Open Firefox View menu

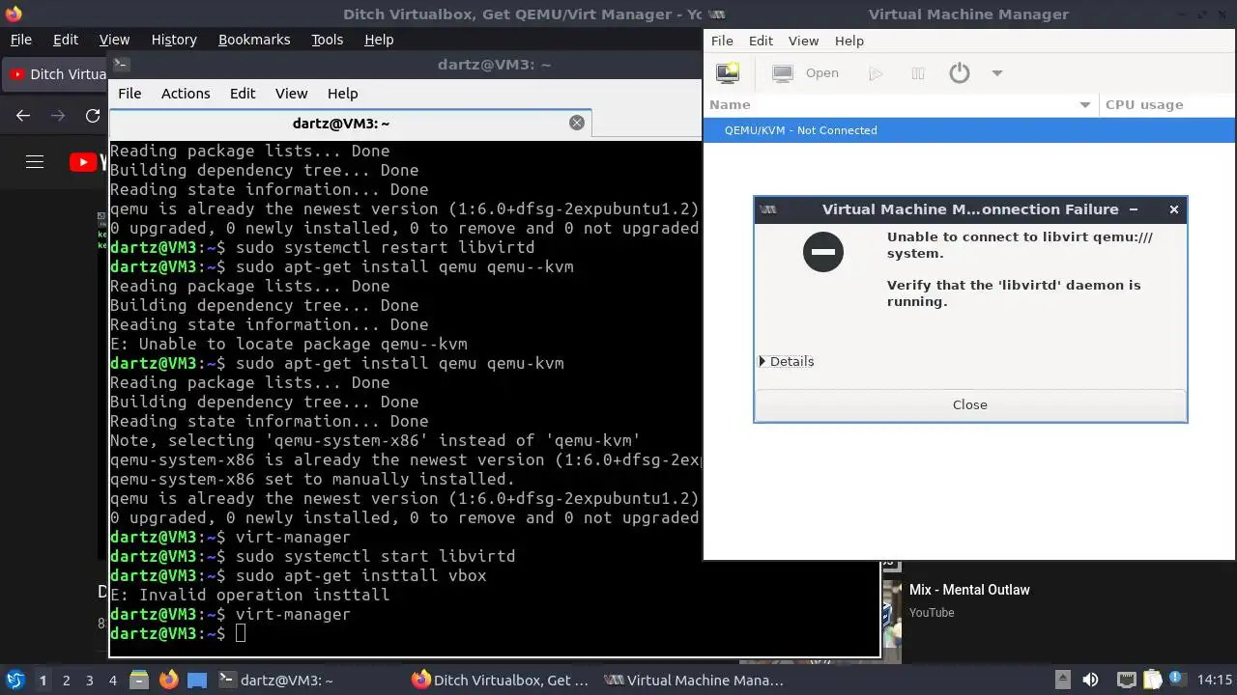(x=114, y=40)
